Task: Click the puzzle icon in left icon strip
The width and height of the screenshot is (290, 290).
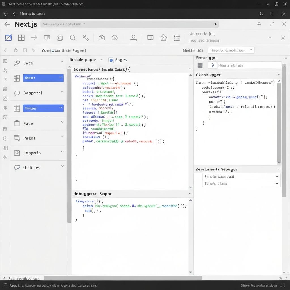Action: pos(5,98)
